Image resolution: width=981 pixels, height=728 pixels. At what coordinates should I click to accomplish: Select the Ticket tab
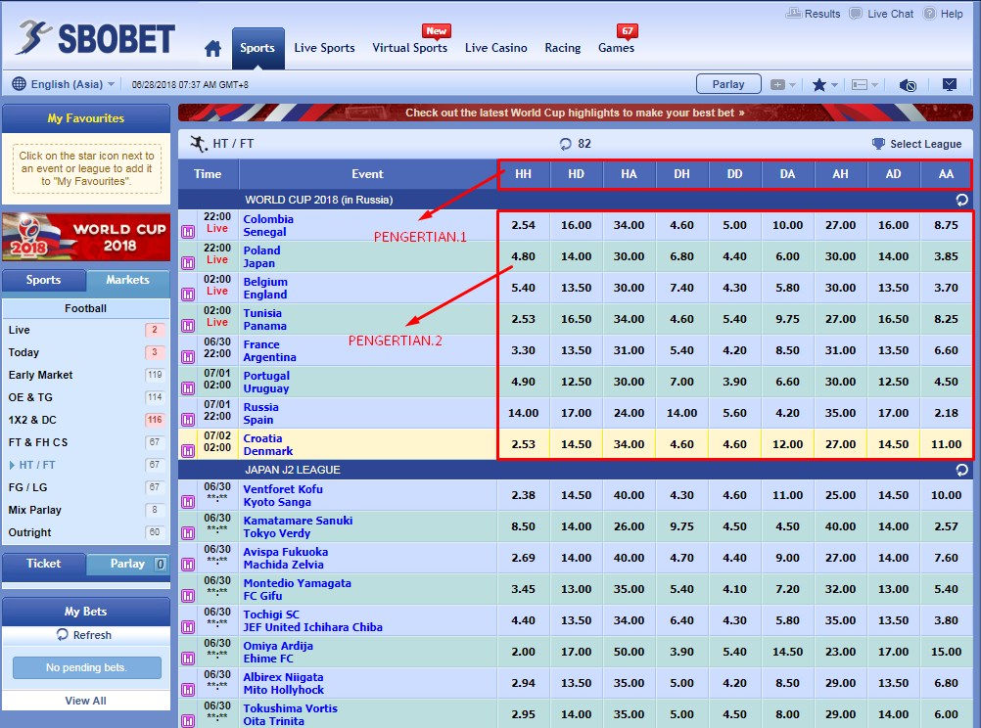(x=44, y=564)
